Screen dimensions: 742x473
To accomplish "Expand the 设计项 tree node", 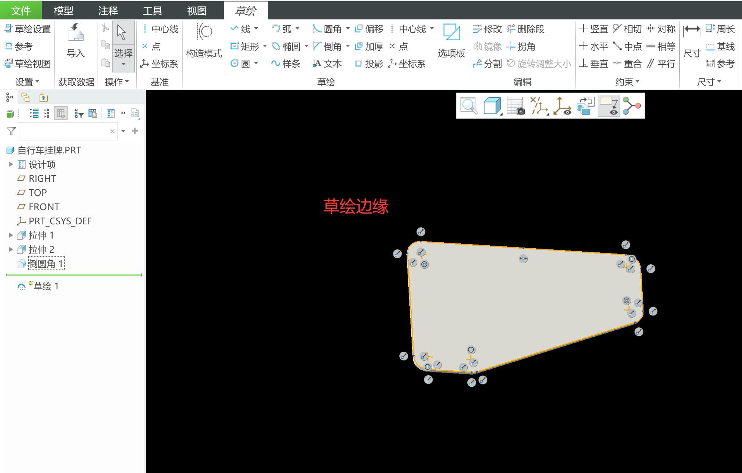I will tap(11, 164).
